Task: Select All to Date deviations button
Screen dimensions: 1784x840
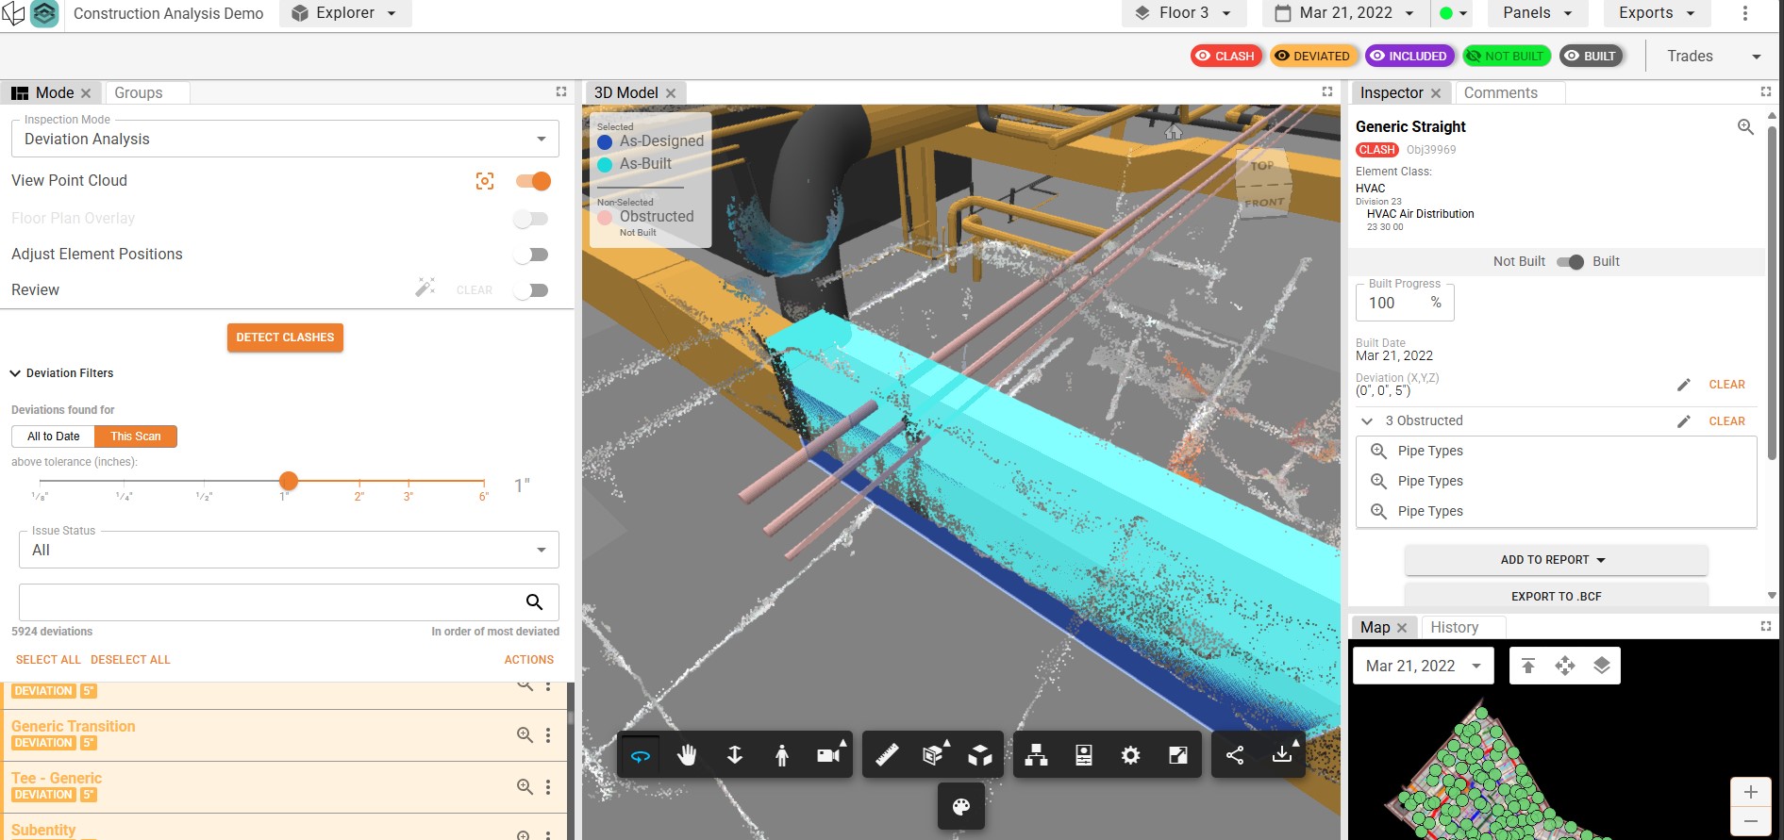Action: click(54, 436)
